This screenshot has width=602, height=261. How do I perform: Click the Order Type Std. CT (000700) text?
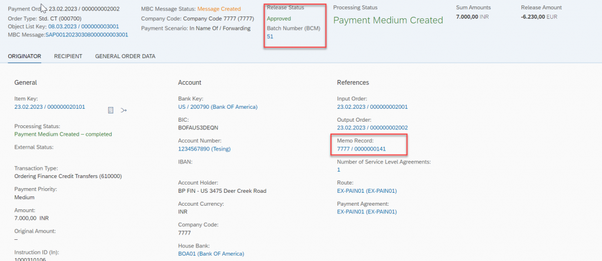point(61,18)
